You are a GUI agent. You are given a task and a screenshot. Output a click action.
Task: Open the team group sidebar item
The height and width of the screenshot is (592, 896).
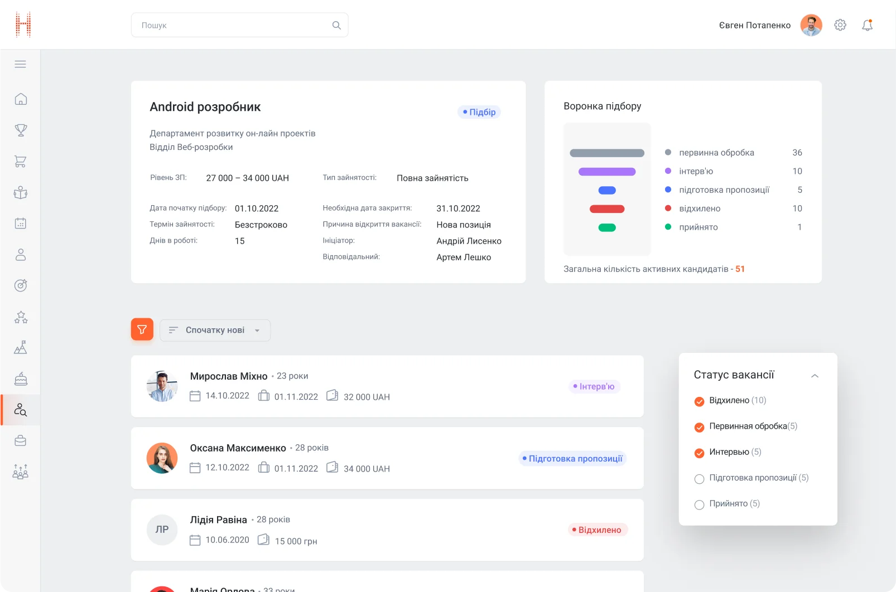pyautogui.click(x=21, y=472)
